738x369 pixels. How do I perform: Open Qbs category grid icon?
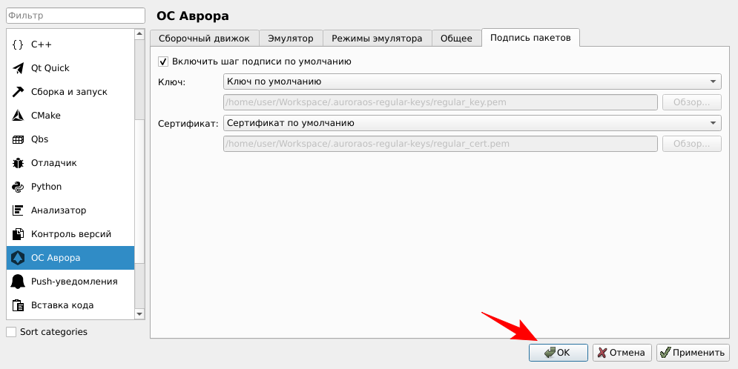(18, 139)
